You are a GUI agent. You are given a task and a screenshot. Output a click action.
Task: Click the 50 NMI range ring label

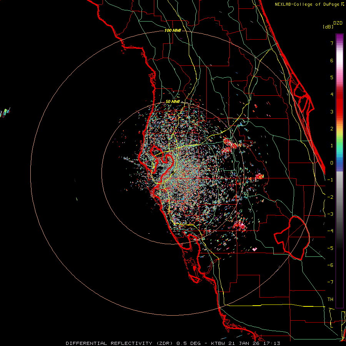click(x=173, y=102)
